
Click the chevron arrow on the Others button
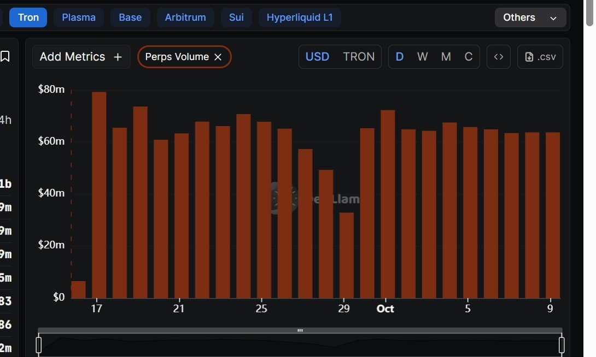click(552, 17)
